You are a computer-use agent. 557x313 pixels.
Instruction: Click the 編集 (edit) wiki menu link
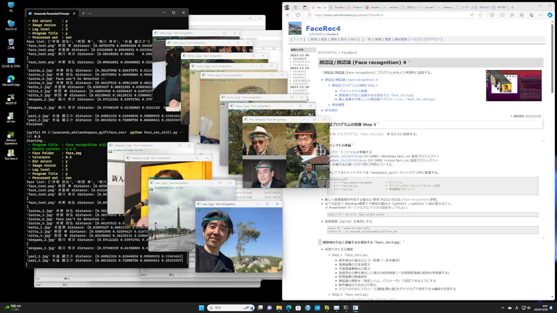[x=323, y=39]
